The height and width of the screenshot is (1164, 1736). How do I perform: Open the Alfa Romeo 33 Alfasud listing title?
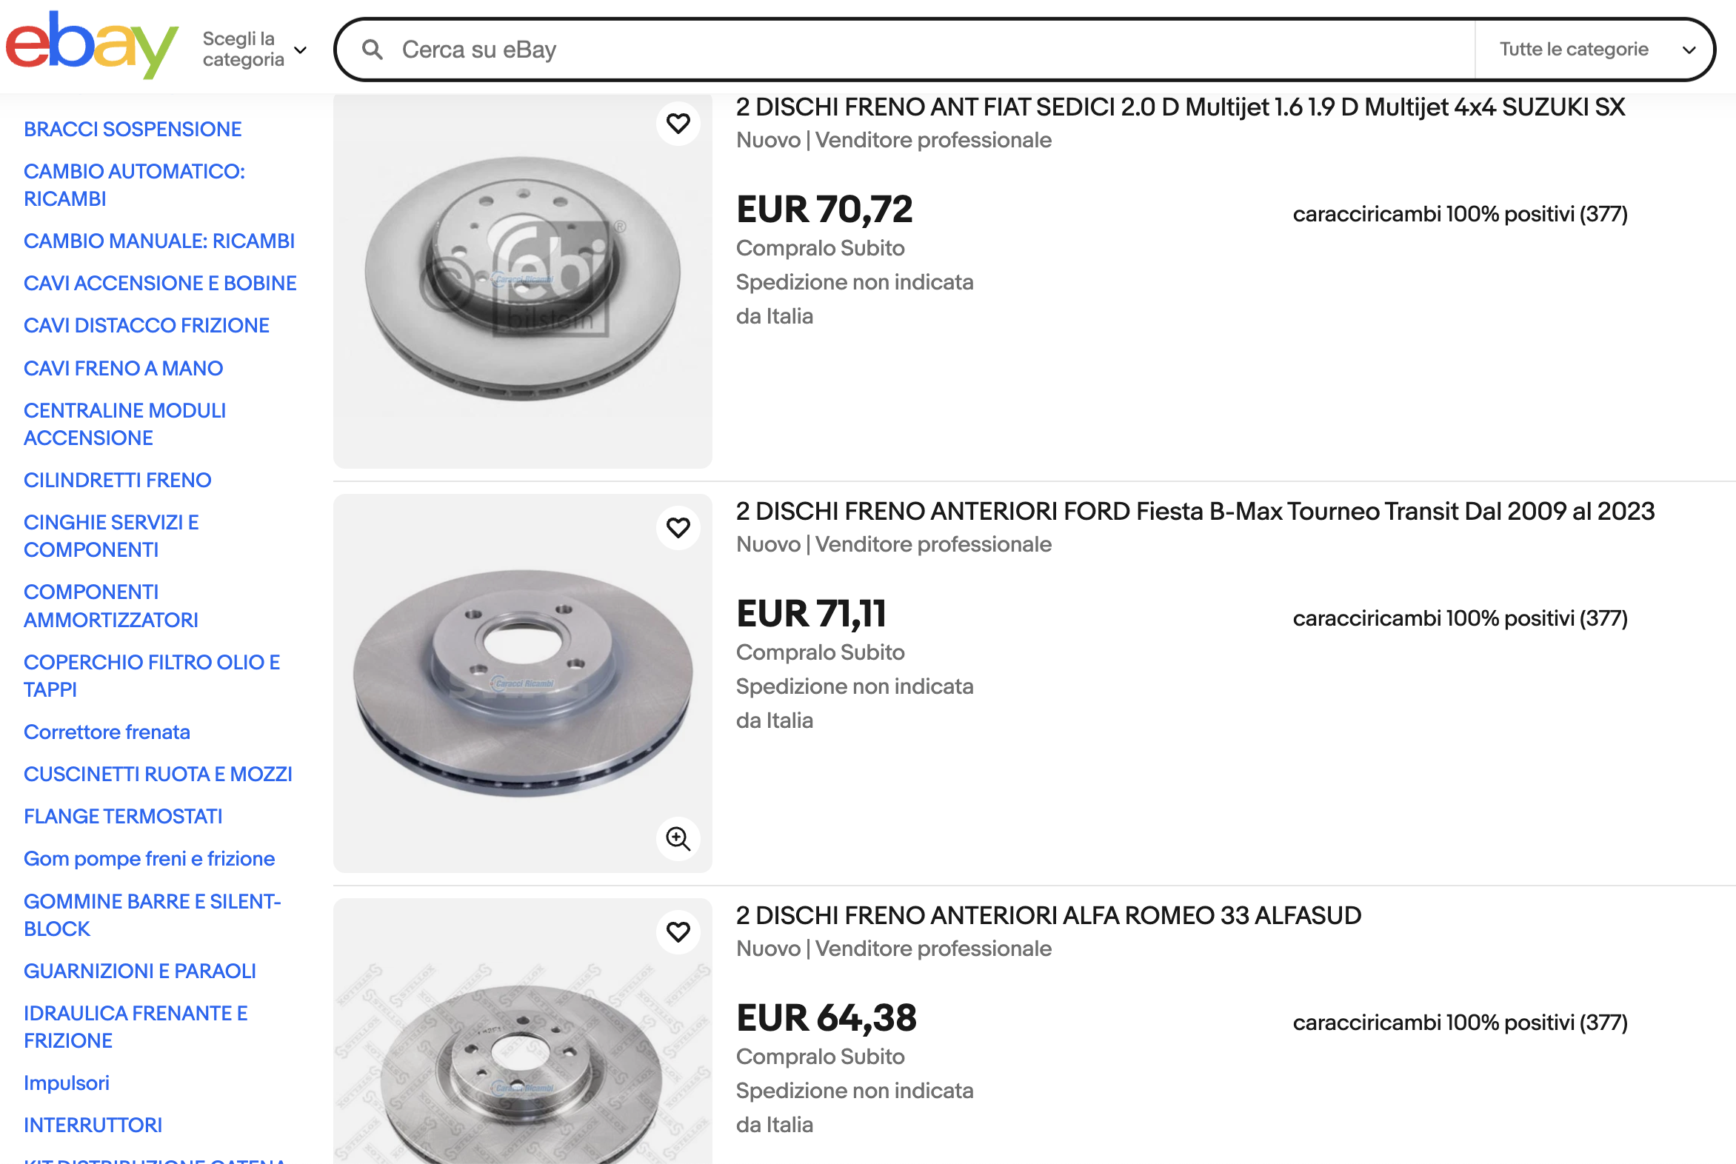pyautogui.click(x=1049, y=916)
